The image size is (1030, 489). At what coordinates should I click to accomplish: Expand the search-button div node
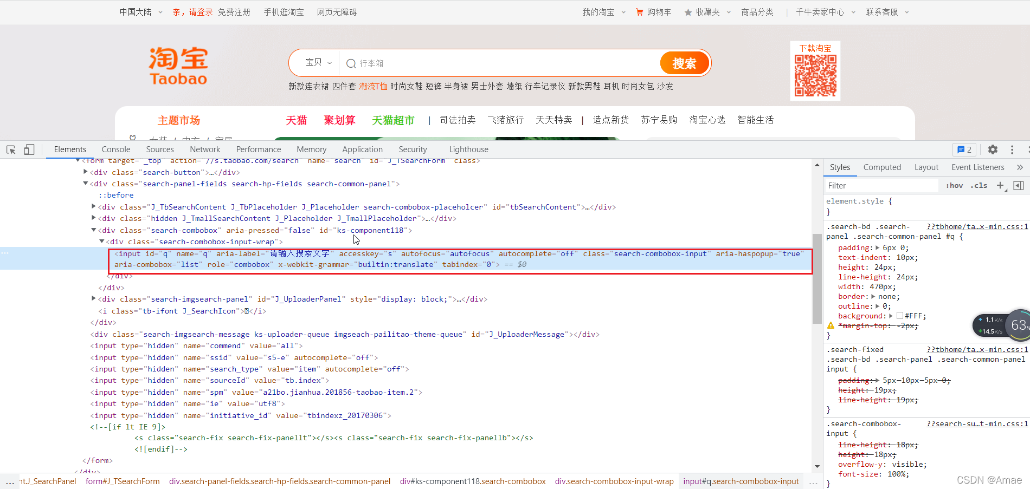[86, 172]
